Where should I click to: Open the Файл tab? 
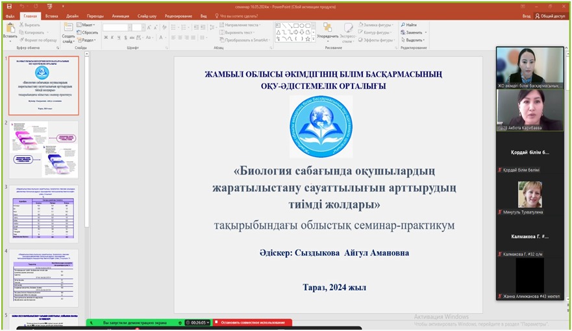10,16
